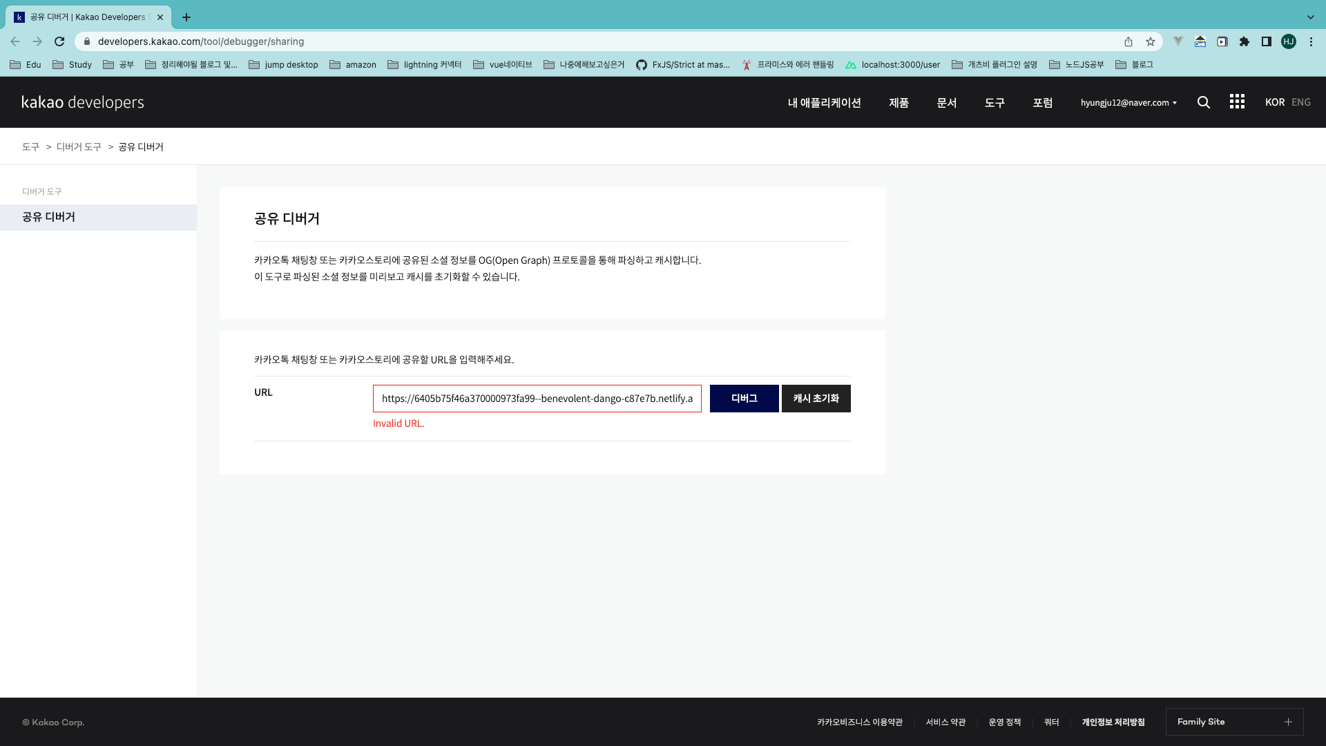Click the 캐시 초기화 button
The width and height of the screenshot is (1326, 746).
816,399
